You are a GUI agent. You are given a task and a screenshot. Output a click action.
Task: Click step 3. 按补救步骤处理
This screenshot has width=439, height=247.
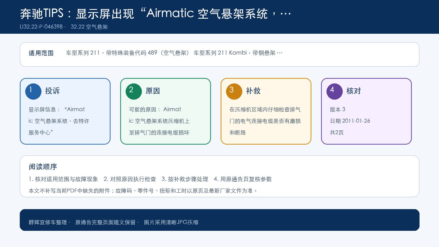coord(185,179)
